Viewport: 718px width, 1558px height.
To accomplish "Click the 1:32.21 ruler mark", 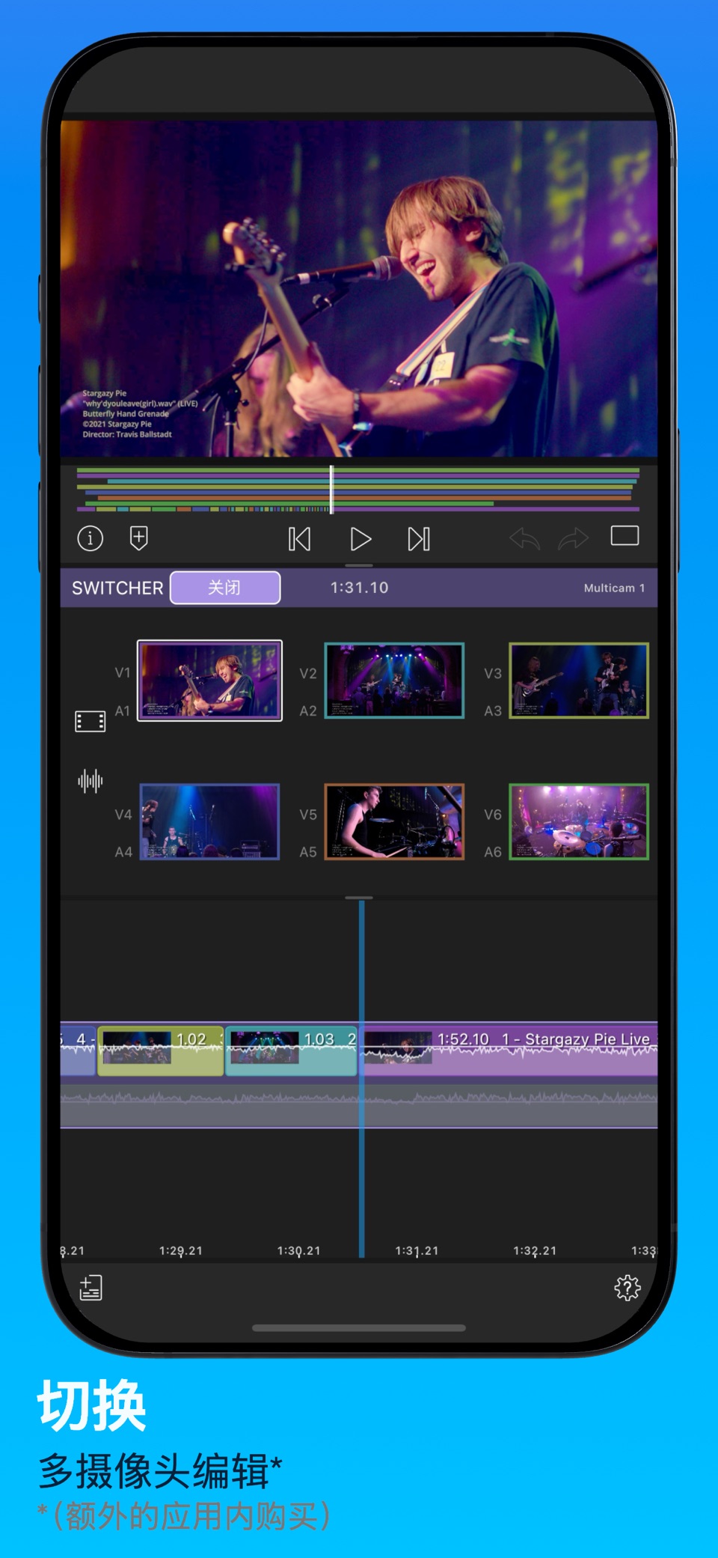I will click(535, 1250).
